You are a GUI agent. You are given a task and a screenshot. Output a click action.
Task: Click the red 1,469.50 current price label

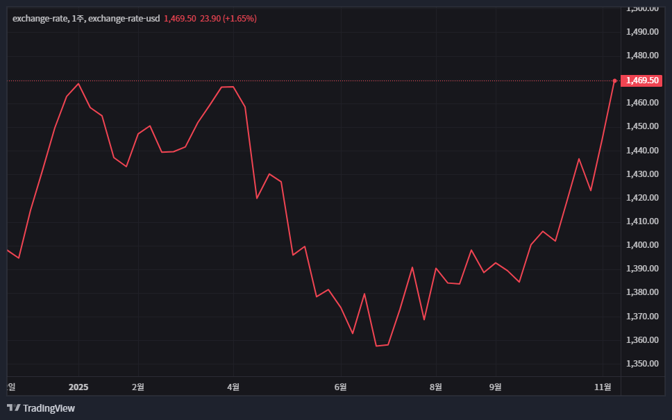(642, 81)
